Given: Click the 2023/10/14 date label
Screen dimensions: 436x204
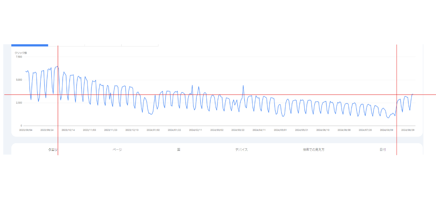Looking at the screenshot, I should tap(68, 130).
